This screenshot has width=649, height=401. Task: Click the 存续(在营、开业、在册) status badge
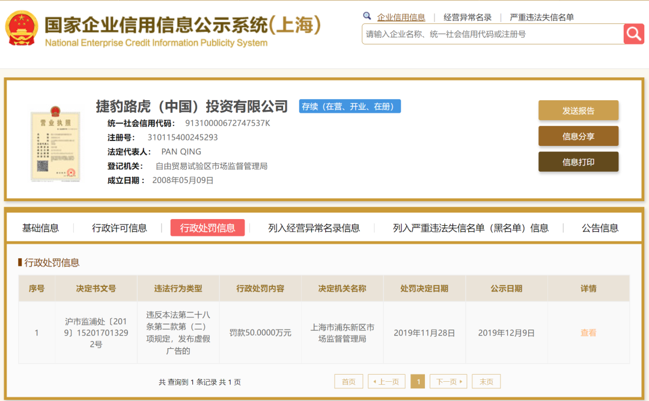point(350,106)
